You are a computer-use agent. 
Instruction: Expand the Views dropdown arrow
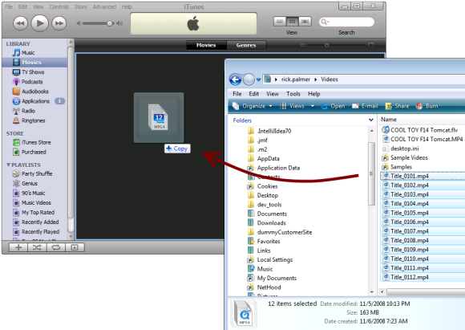coord(313,106)
